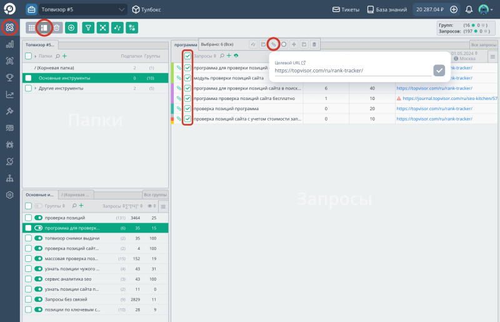The height and width of the screenshot is (322, 500).
Task: Add a new query with plus icon
Action: (x=229, y=56)
